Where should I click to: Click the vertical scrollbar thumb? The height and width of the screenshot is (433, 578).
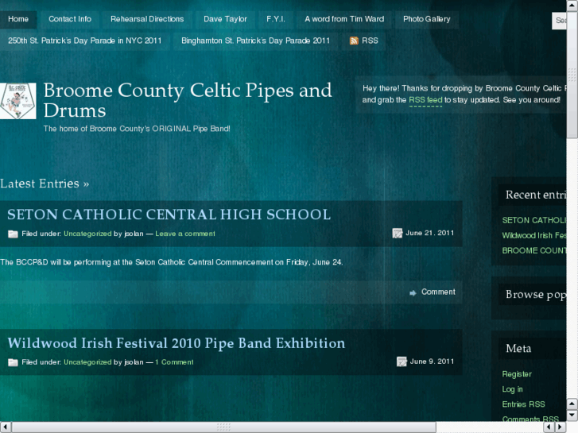pos(572,75)
